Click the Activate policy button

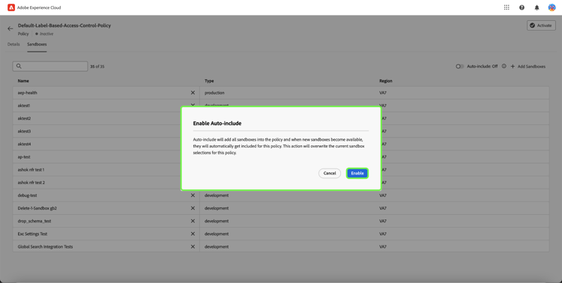(x=541, y=25)
